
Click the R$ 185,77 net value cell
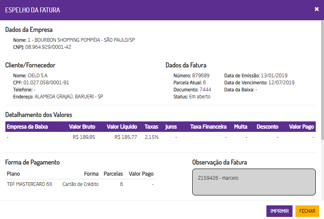point(126,137)
